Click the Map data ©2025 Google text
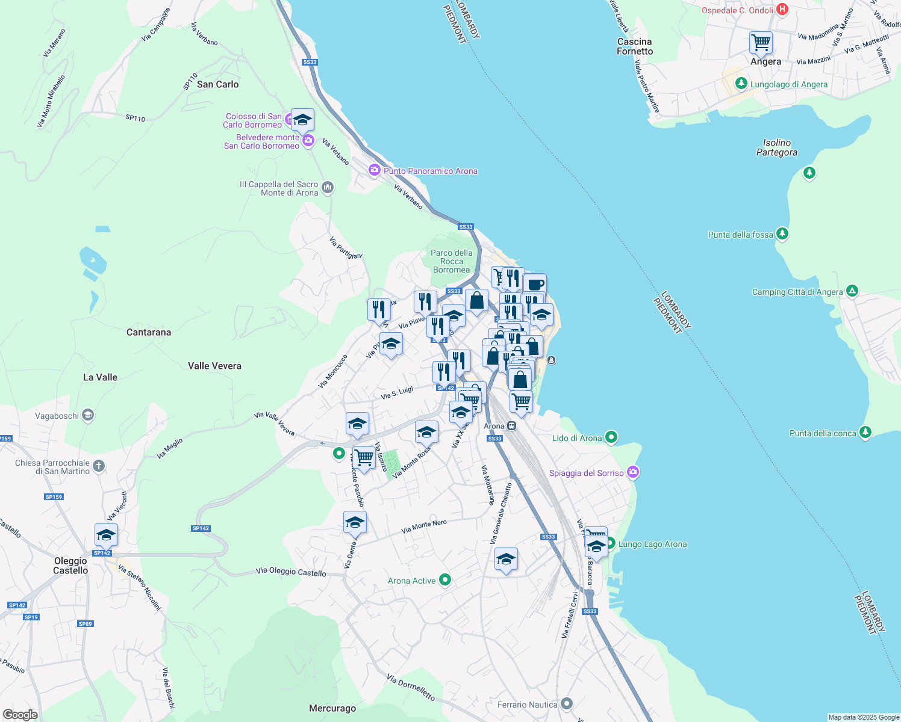901x722 pixels. point(864,717)
